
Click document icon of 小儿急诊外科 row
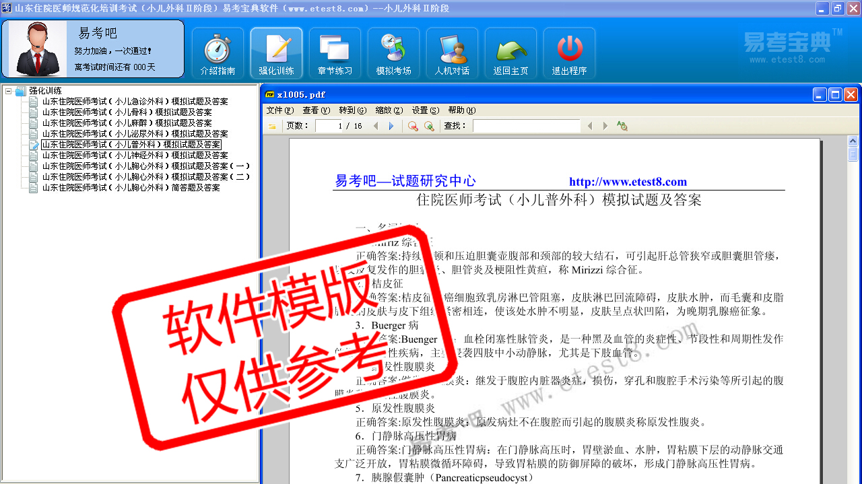coord(34,102)
